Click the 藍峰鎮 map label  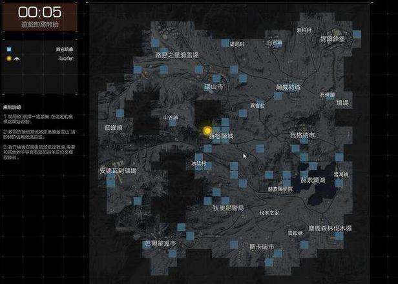click(114, 128)
